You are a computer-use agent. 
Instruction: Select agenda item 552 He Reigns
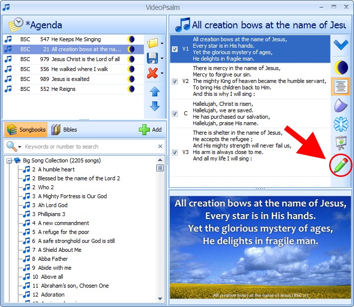click(x=73, y=89)
